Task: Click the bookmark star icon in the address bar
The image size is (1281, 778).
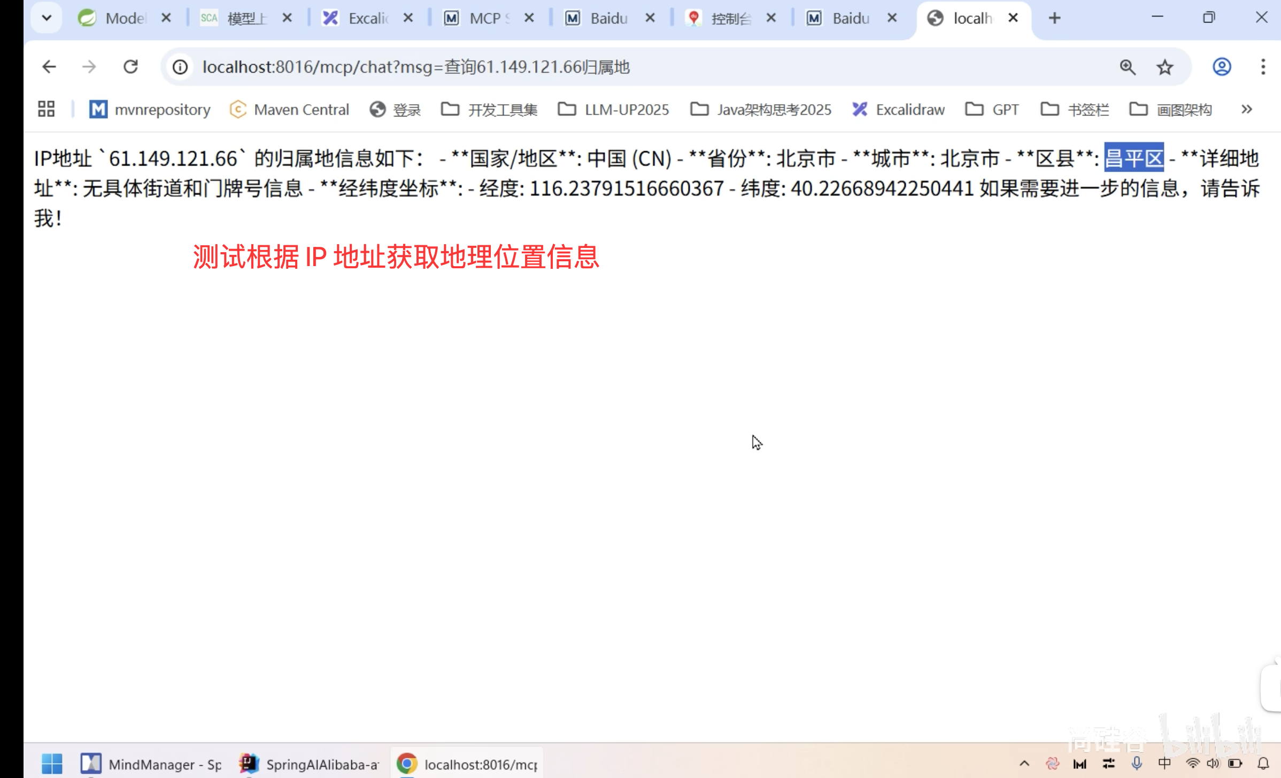Action: click(x=1164, y=67)
